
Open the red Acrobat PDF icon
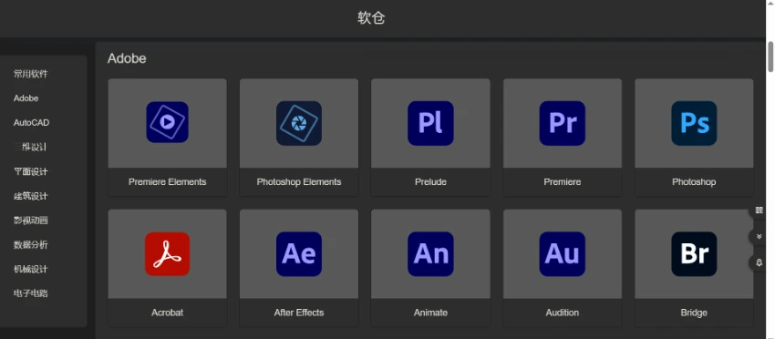(x=167, y=254)
